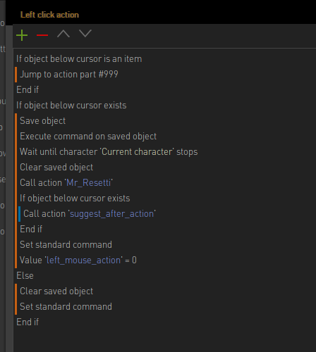
Task: Open the 'left_mouse_action' value link
Action: (83, 260)
